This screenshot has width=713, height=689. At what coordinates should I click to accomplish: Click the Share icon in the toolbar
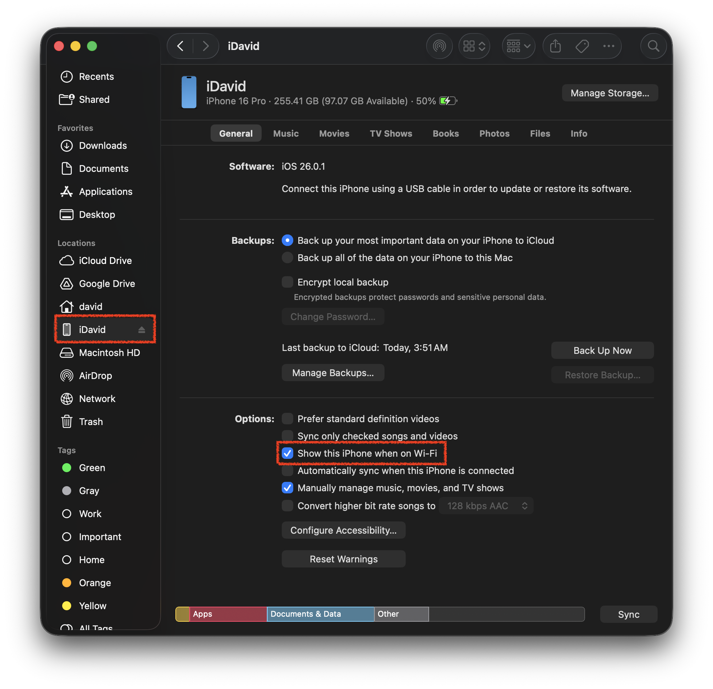[555, 46]
